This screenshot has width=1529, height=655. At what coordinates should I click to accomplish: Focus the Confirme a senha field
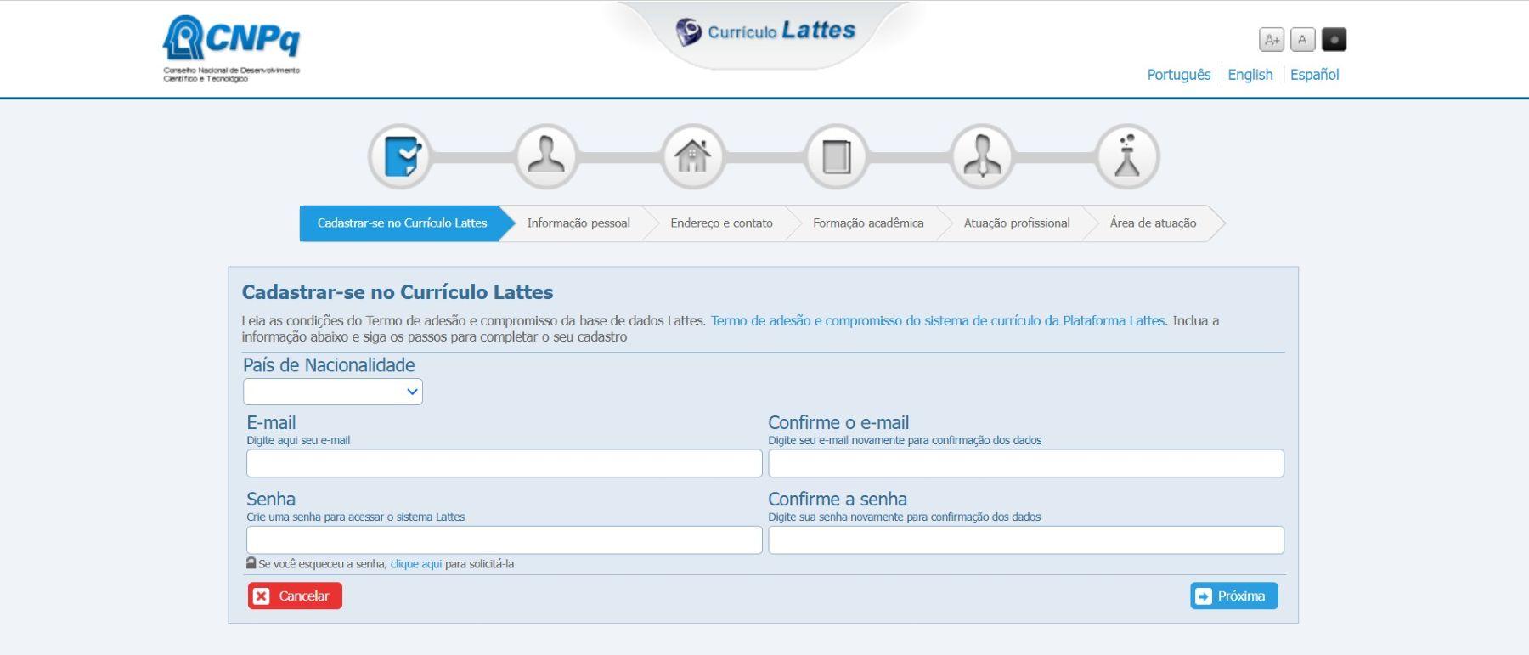1026,539
